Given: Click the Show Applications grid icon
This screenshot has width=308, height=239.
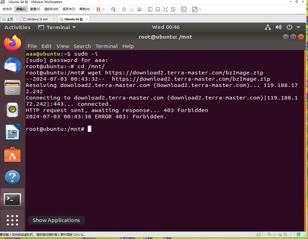Looking at the screenshot, I should (12, 220).
